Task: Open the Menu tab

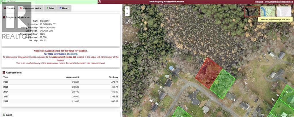Action: coord(64,8)
